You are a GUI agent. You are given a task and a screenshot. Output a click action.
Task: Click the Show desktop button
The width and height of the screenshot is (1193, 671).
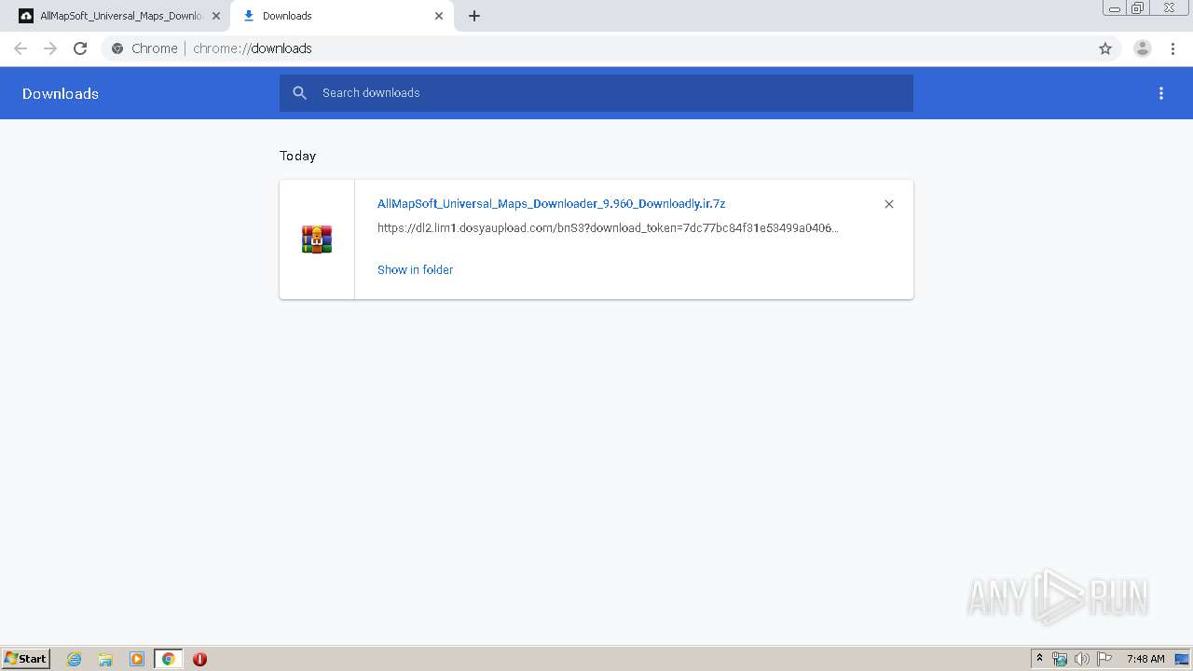tap(1183, 659)
